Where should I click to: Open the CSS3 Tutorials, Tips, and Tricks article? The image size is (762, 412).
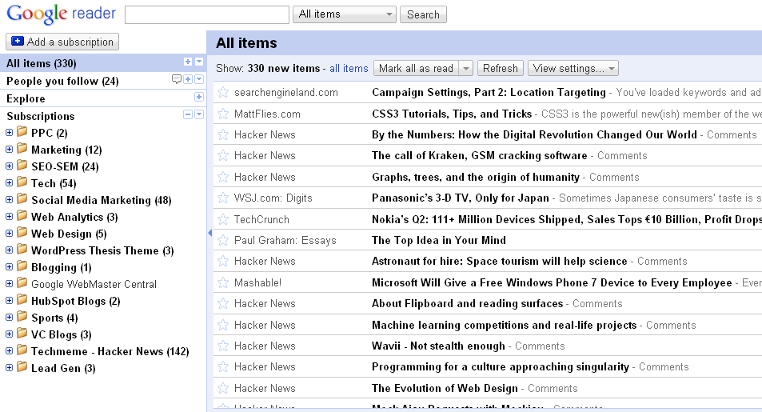click(452, 114)
